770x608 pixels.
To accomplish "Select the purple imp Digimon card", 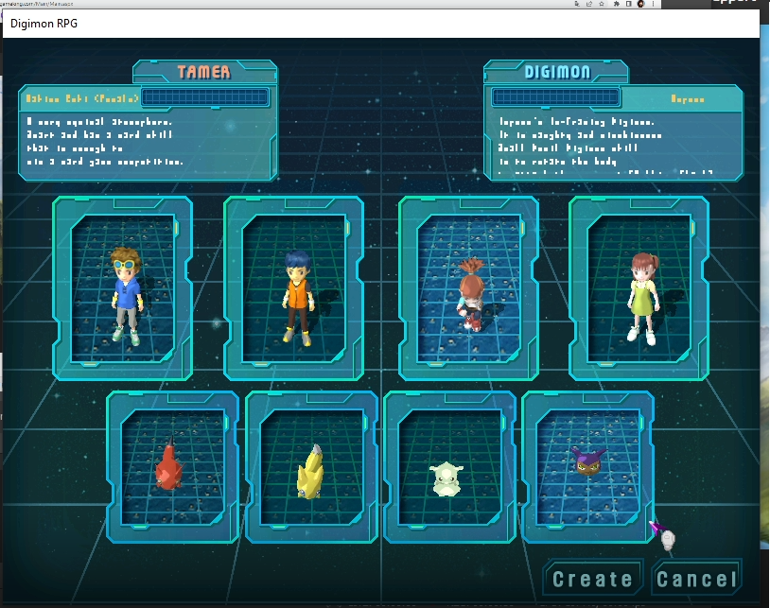I will tap(587, 467).
